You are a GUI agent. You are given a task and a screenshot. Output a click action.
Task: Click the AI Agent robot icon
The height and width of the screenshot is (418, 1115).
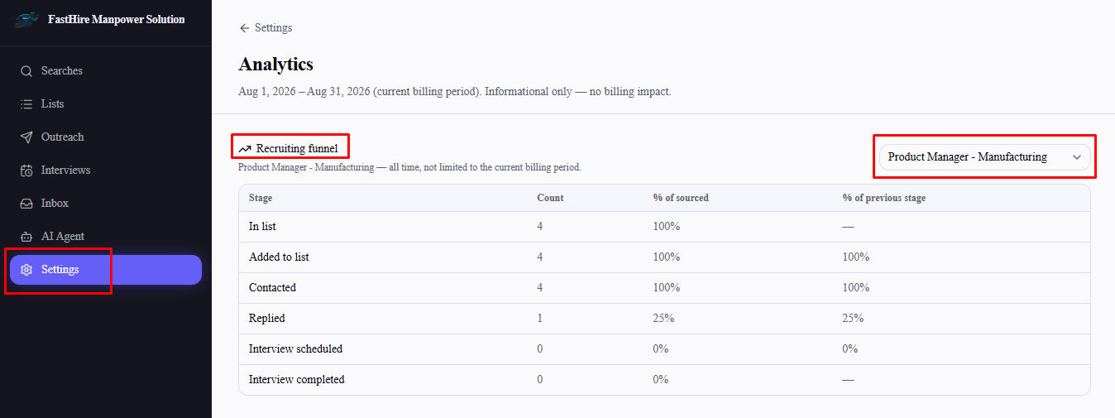[26, 237]
